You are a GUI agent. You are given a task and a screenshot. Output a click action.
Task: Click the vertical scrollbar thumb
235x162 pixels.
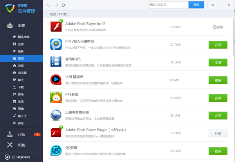[x=234, y=37]
